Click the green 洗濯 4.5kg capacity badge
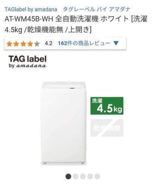 point(107,106)
